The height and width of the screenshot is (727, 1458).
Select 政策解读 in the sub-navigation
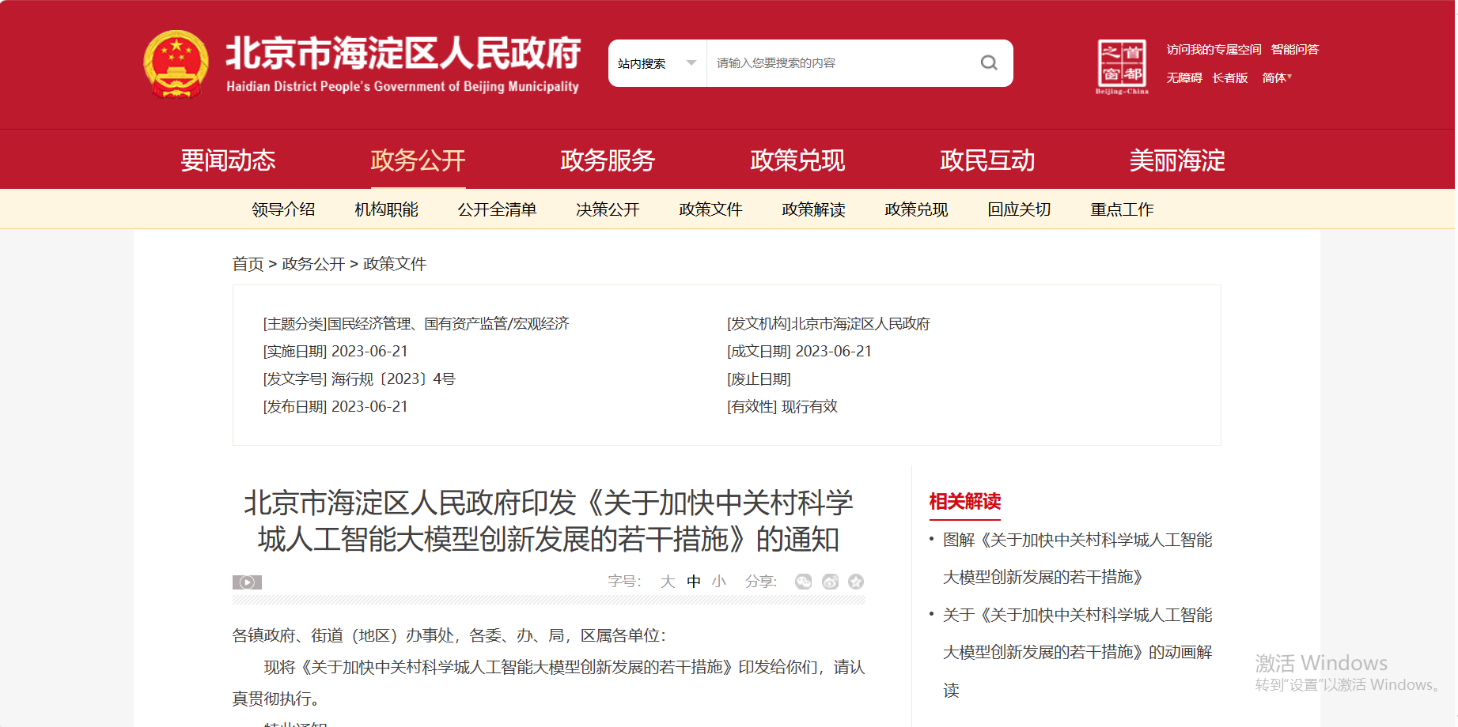coord(813,209)
